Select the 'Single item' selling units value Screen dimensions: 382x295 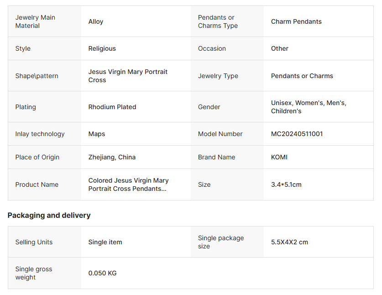click(x=105, y=242)
